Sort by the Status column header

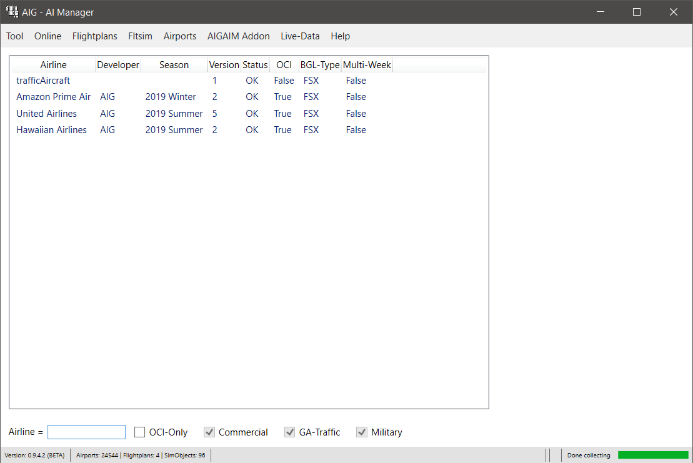pyautogui.click(x=255, y=65)
